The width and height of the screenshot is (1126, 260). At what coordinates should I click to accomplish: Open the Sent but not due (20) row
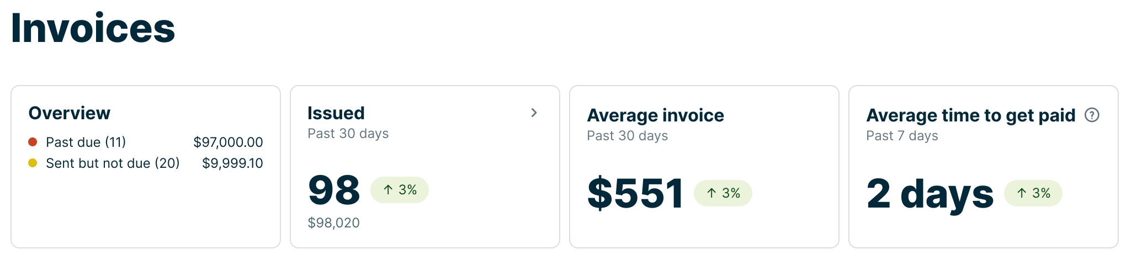[x=113, y=163]
